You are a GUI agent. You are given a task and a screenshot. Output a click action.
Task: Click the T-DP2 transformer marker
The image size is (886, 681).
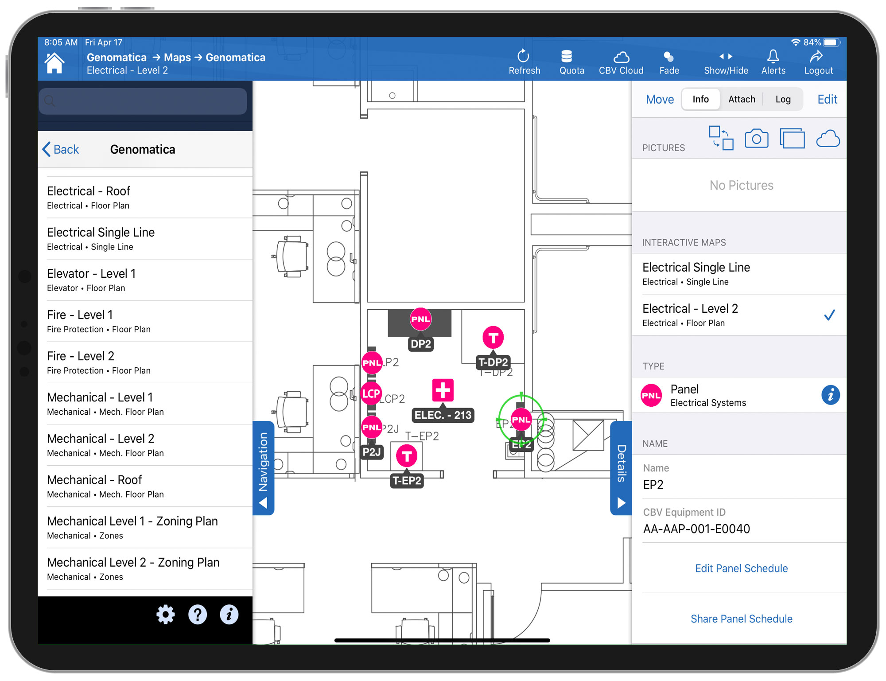(493, 338)
